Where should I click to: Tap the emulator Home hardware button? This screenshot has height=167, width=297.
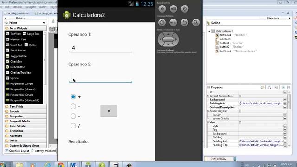tap(162, 22)
